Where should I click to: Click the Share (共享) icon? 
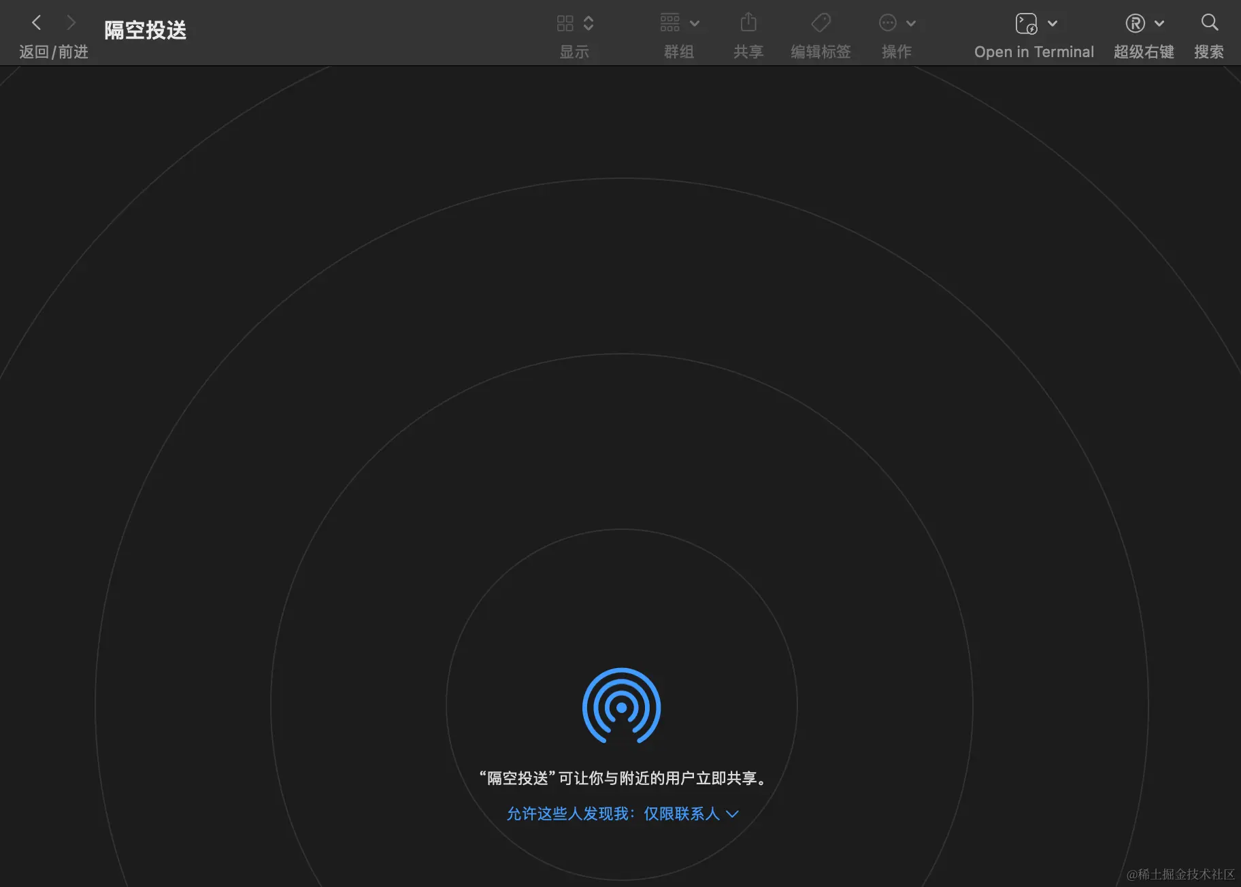pyautogui.click(x=748, y=22)
